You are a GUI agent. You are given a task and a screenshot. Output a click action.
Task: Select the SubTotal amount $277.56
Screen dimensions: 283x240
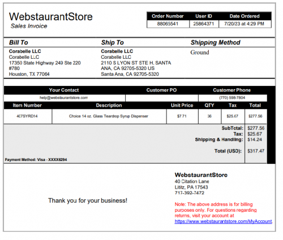point(256,128)
